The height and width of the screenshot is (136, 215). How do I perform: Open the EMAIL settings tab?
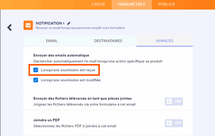(52, 41)
